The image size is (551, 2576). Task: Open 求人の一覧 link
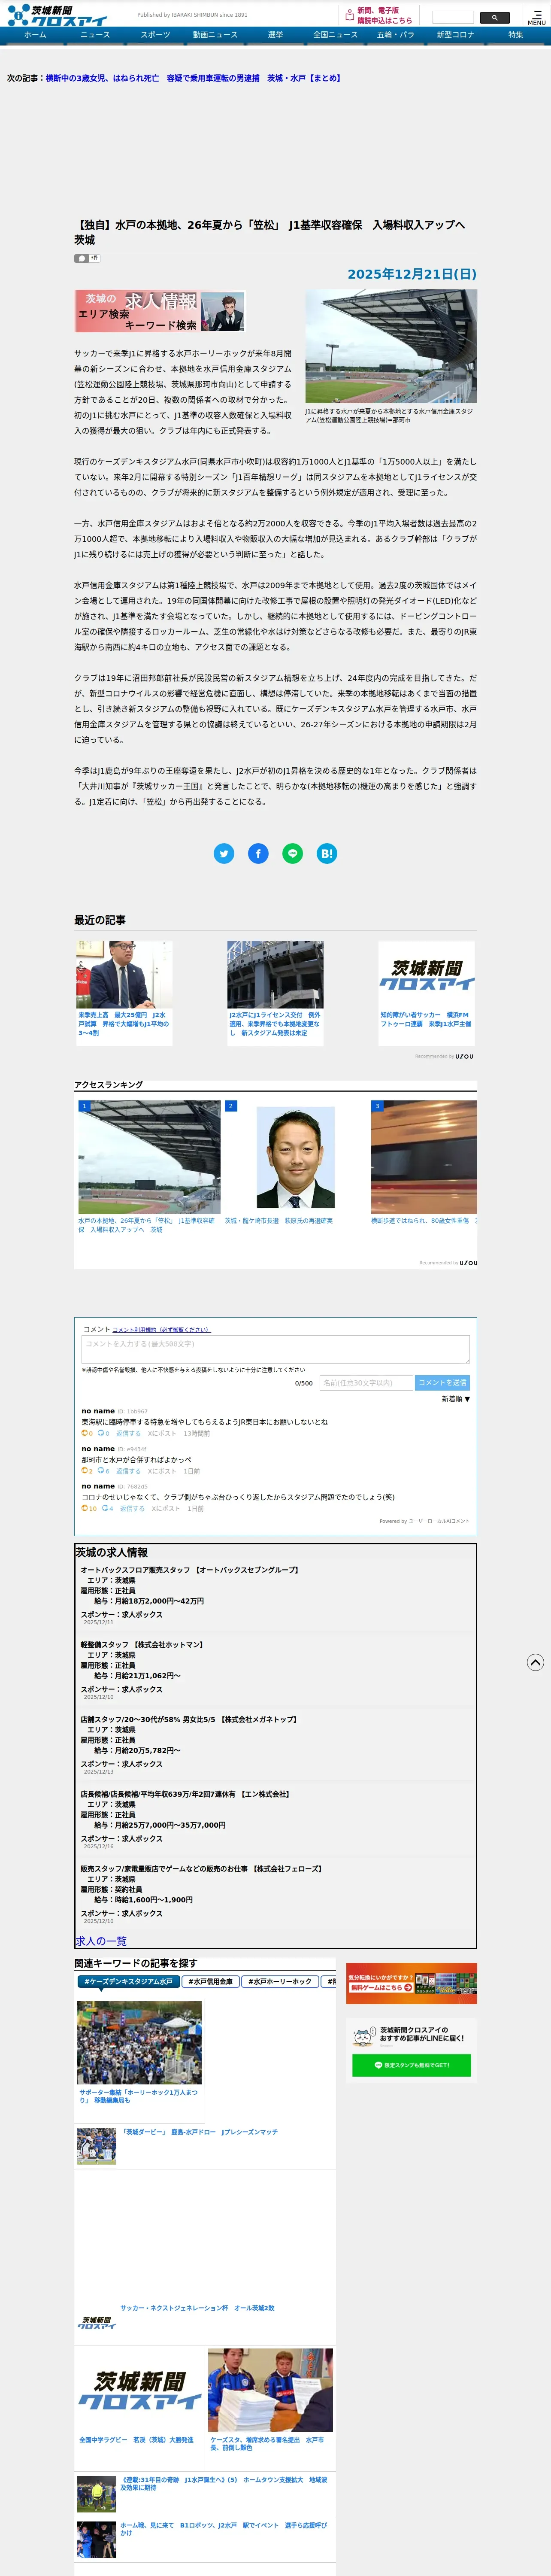[101, 1940]
